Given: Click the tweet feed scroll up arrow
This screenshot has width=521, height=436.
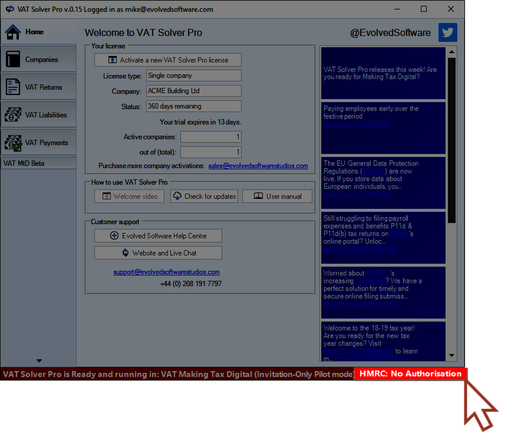Looking at the screenshot, I should tap(452, 52).
